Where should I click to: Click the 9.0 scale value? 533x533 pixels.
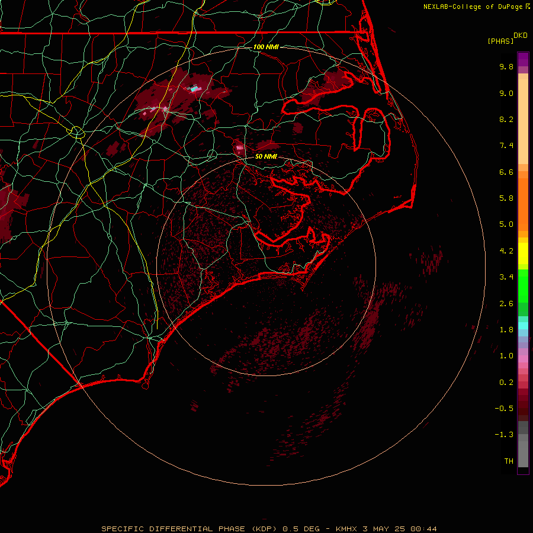click(x=506, y=93)
